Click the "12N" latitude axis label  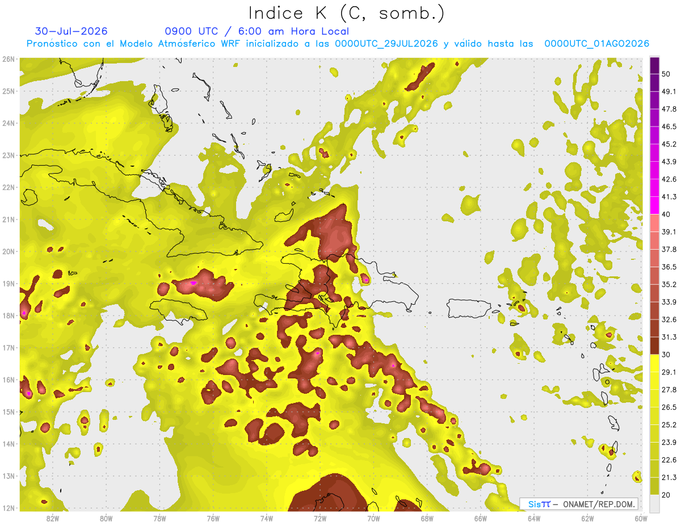(x=8, y=508)
